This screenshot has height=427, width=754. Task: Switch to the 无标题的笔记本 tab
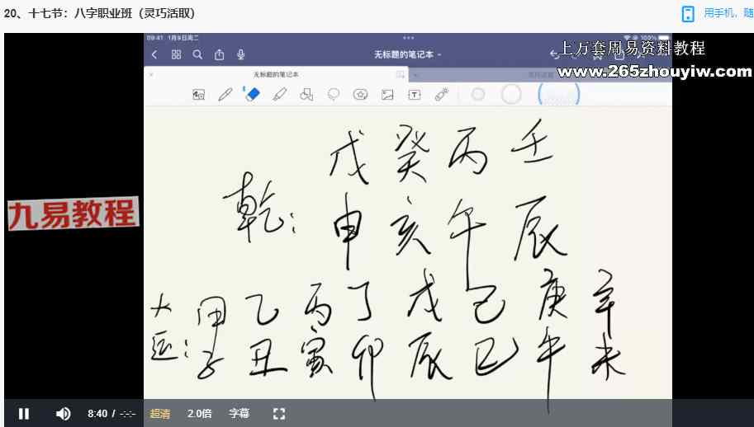coord(276,74)
